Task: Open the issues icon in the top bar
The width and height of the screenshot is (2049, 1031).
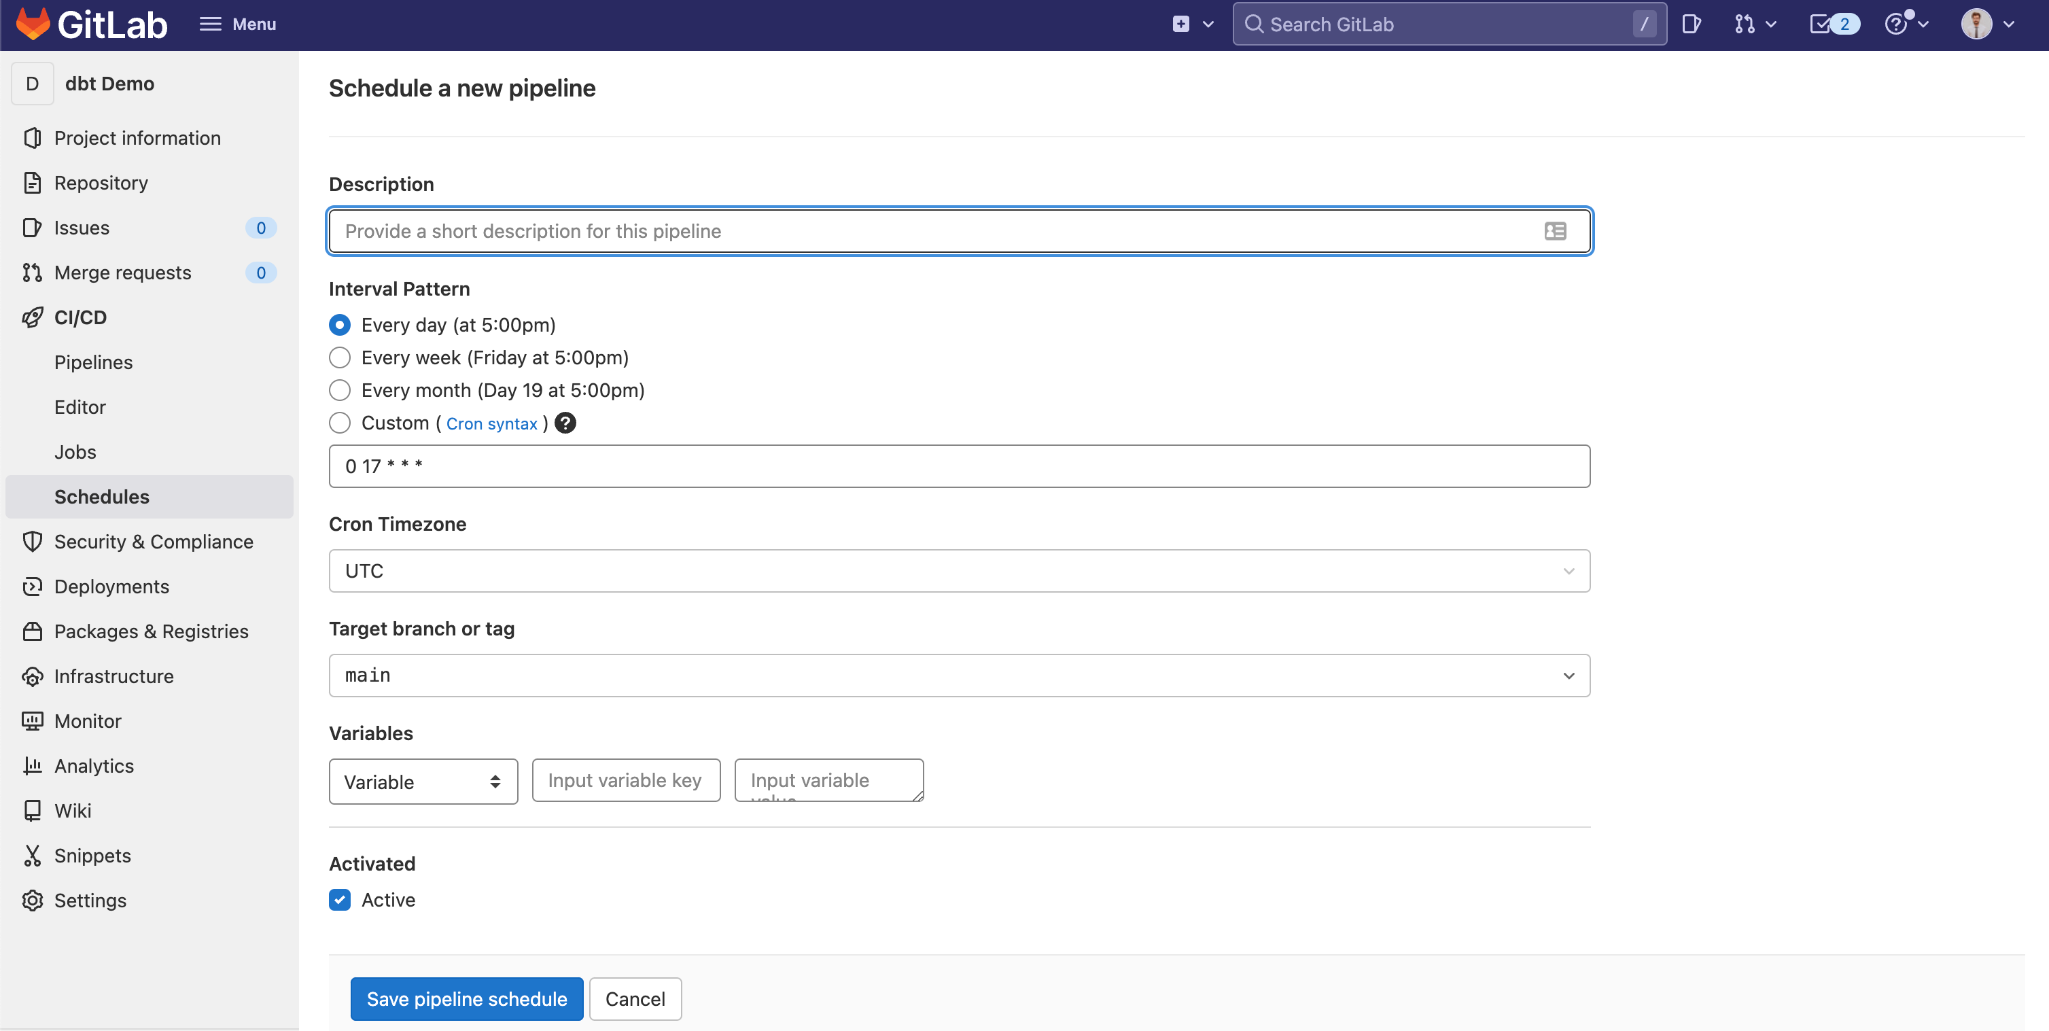Action: (1691, 24)
